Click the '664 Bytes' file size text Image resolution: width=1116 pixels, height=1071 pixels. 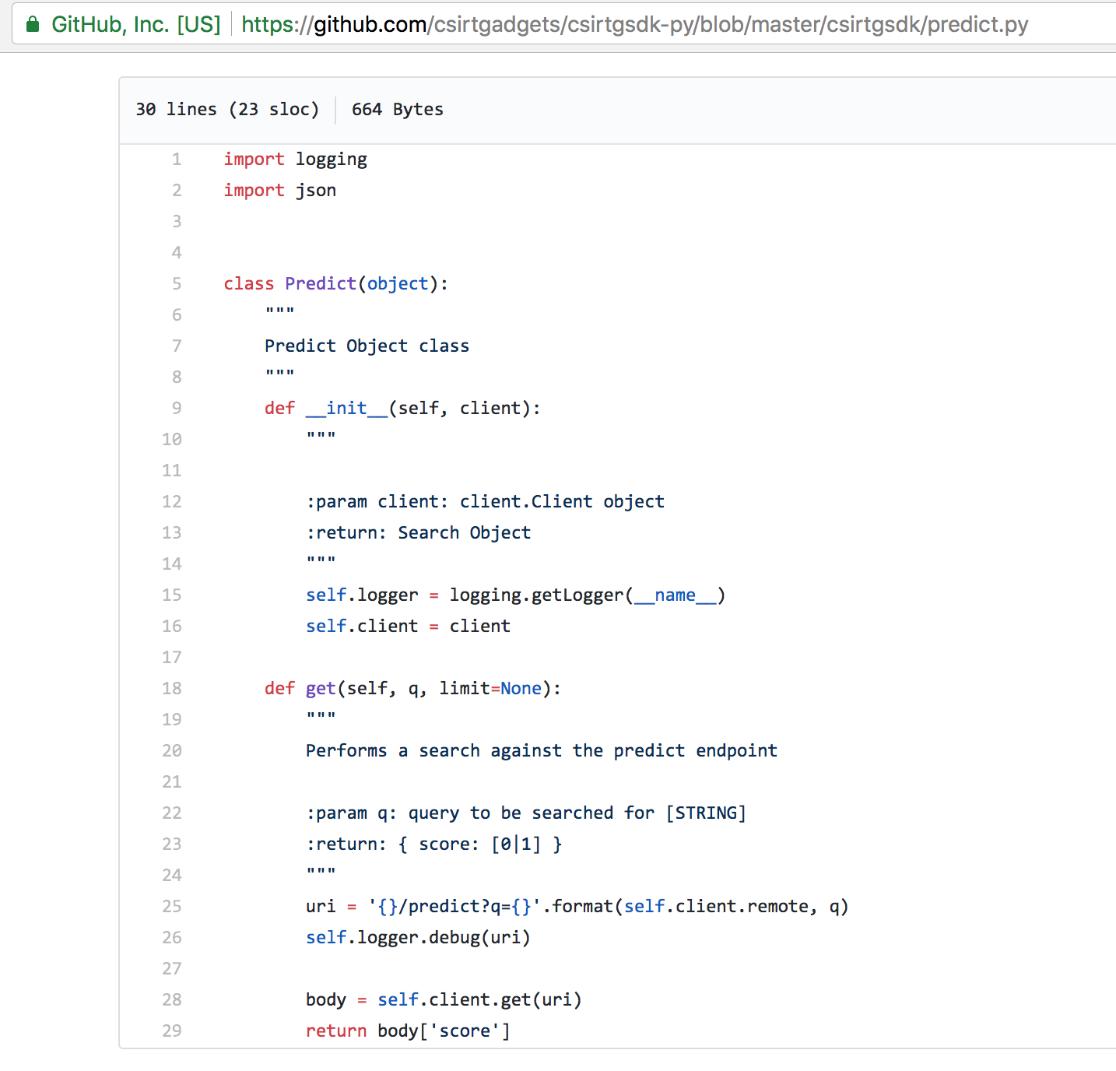coord(398,110)
